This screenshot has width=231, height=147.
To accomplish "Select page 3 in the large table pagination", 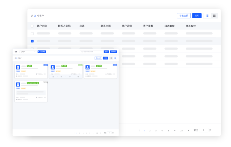I will click(x=156, y=130).
